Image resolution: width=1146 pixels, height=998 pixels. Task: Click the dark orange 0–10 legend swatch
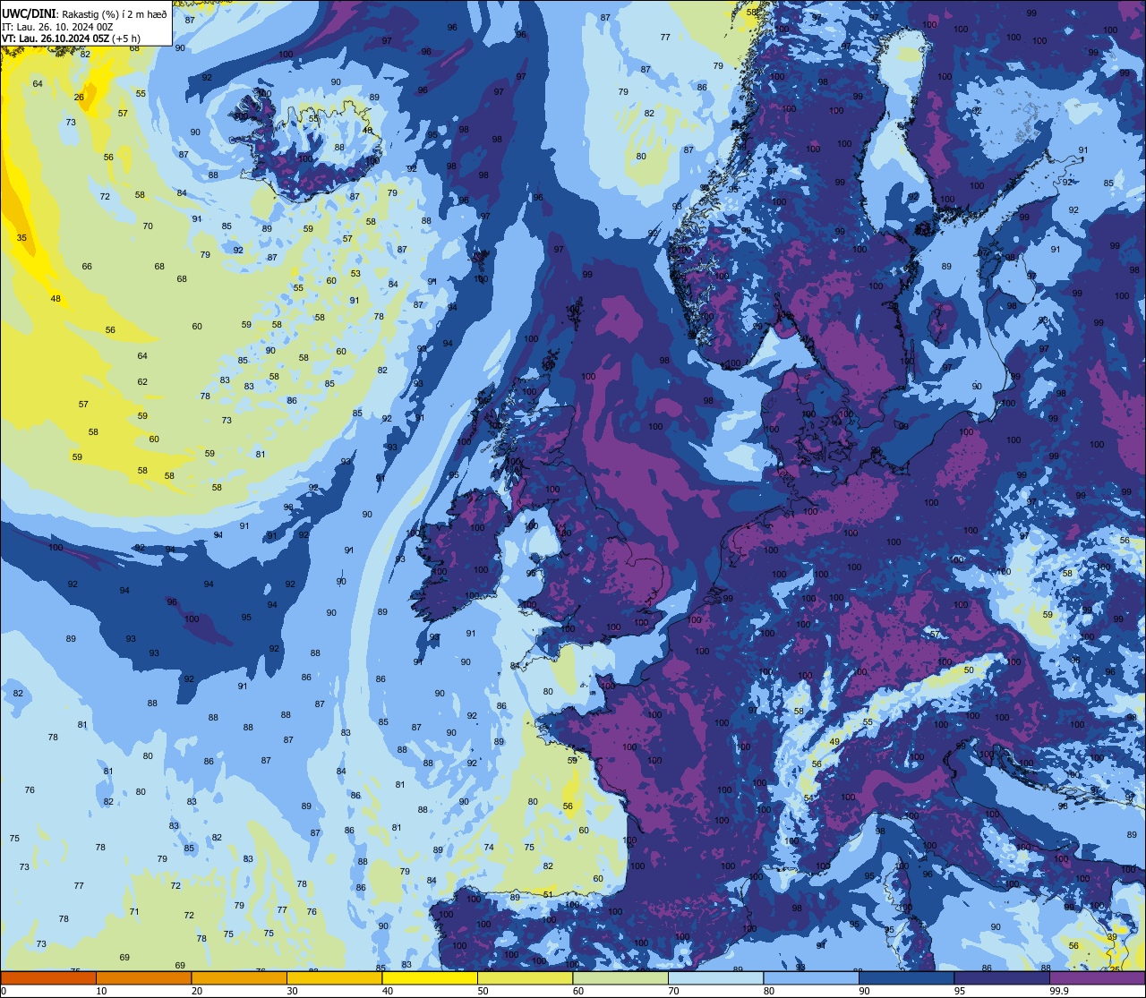(48, 977)
